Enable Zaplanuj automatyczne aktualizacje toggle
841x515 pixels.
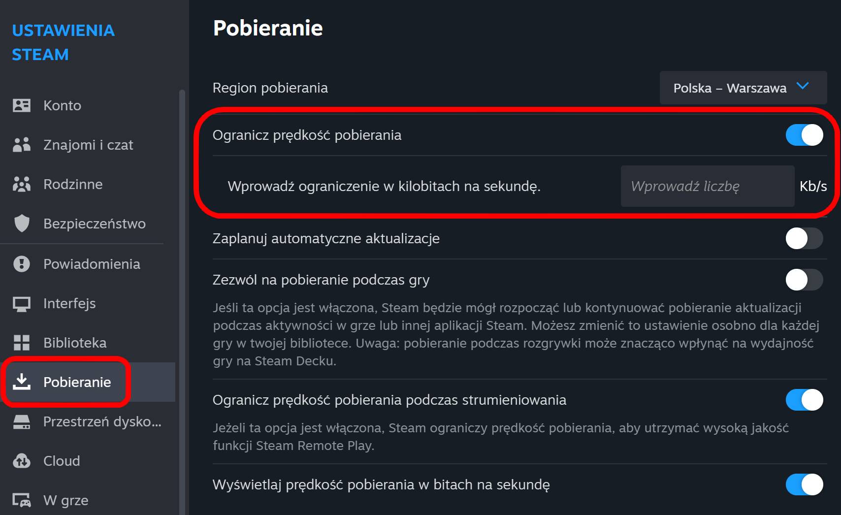[804, 238]
